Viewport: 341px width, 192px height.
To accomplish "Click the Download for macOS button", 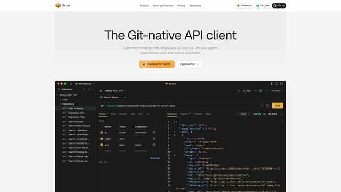I will click(x=157, y=65).
